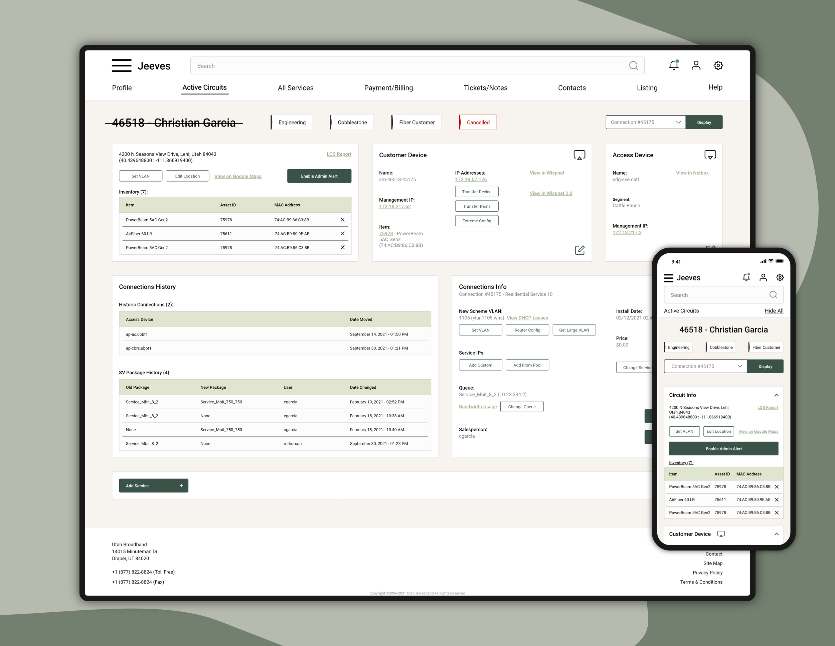Screen dimensions: 835x646
Task: Click the Customer Device screen-cast icon
Action: (x=579, y=155)
